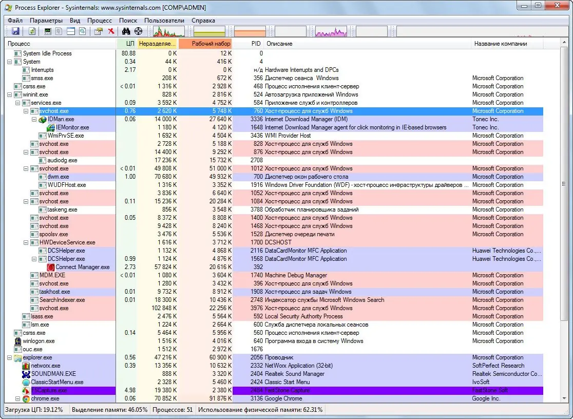Click the CPU usage mini graph in toolbar
The image size is (573, 419).
168,32
